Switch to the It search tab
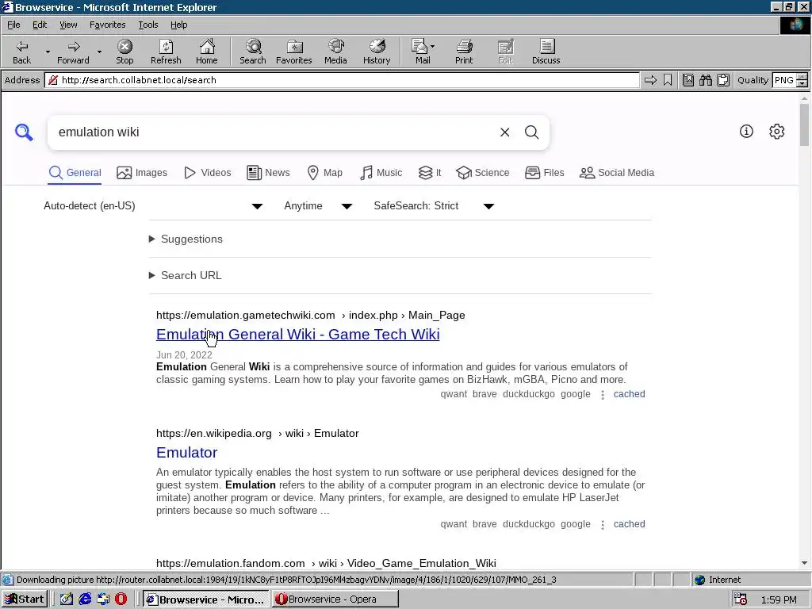 pyautogui.click(x=430, y=173)
